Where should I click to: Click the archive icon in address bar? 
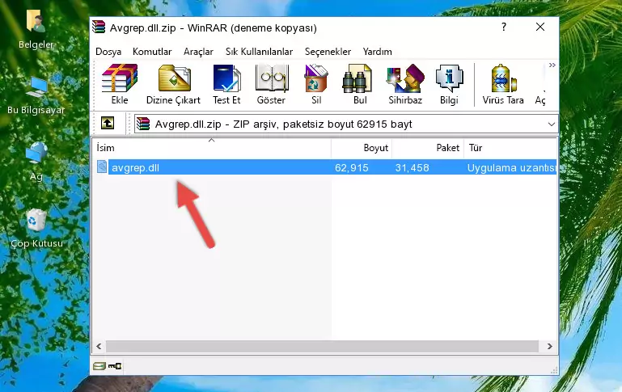[x=144, y=124]
